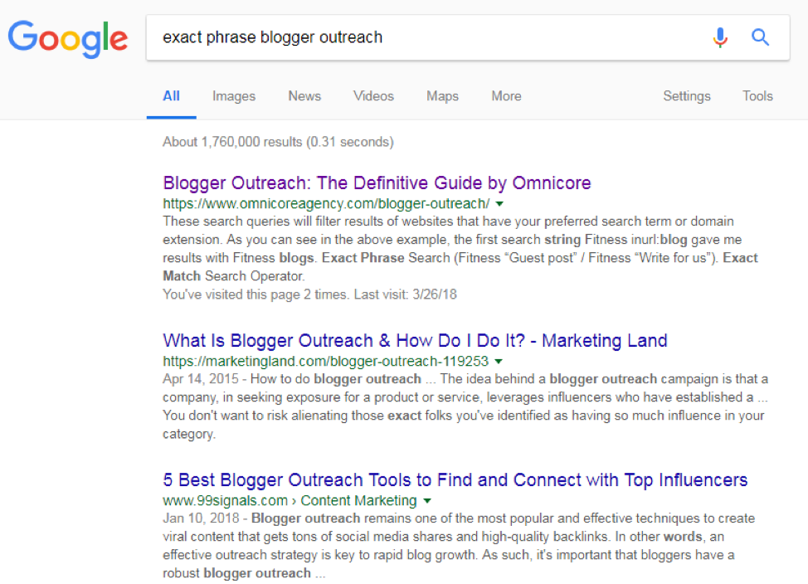Viewport: 808px width, 584px height.
Task: Click 'About 1,760,000 results' stats text
Action: pyautogui.click(x=278, y=142)
